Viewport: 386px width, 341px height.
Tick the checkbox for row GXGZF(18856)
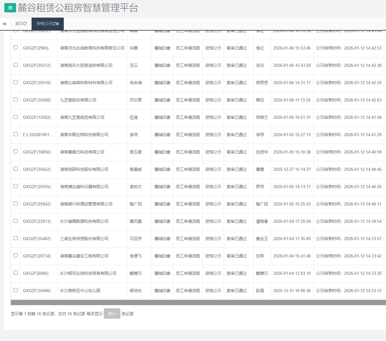pyautogui.click(x=15, y=152)
